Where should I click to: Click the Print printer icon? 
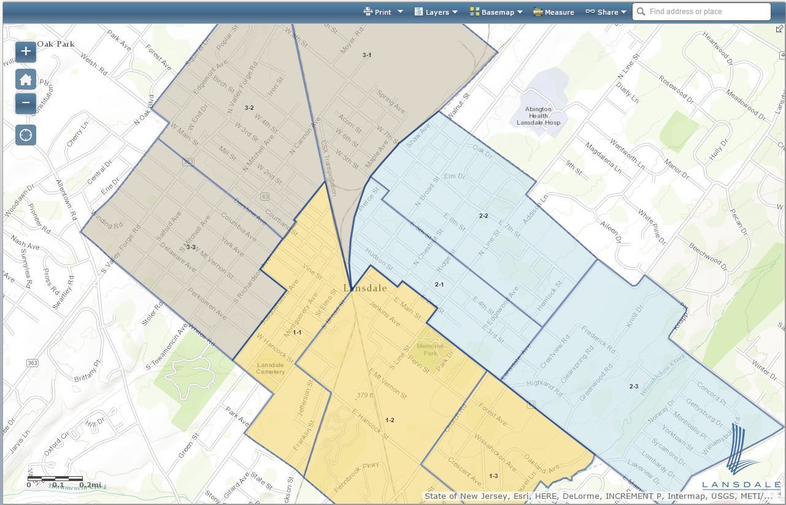point(368,11)
